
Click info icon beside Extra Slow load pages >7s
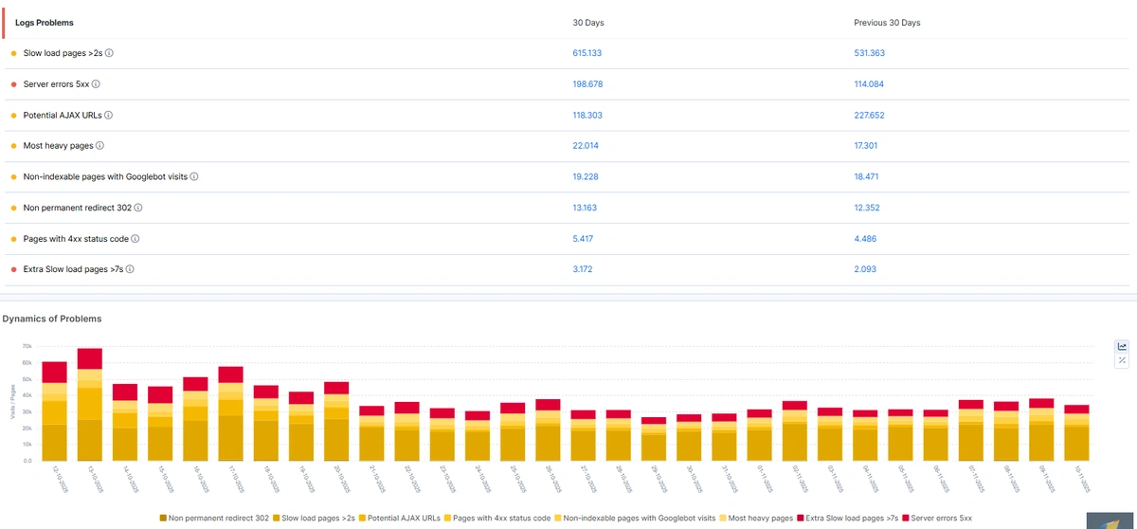(130, 269)
